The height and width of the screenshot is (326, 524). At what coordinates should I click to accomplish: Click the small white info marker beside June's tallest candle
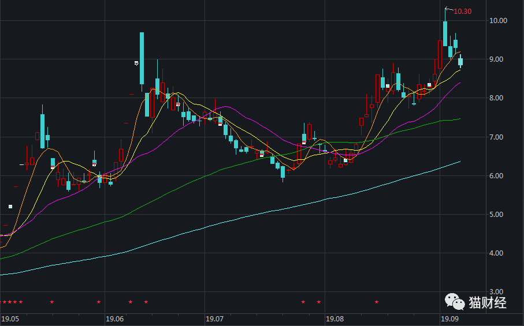(x=136, y=63)
